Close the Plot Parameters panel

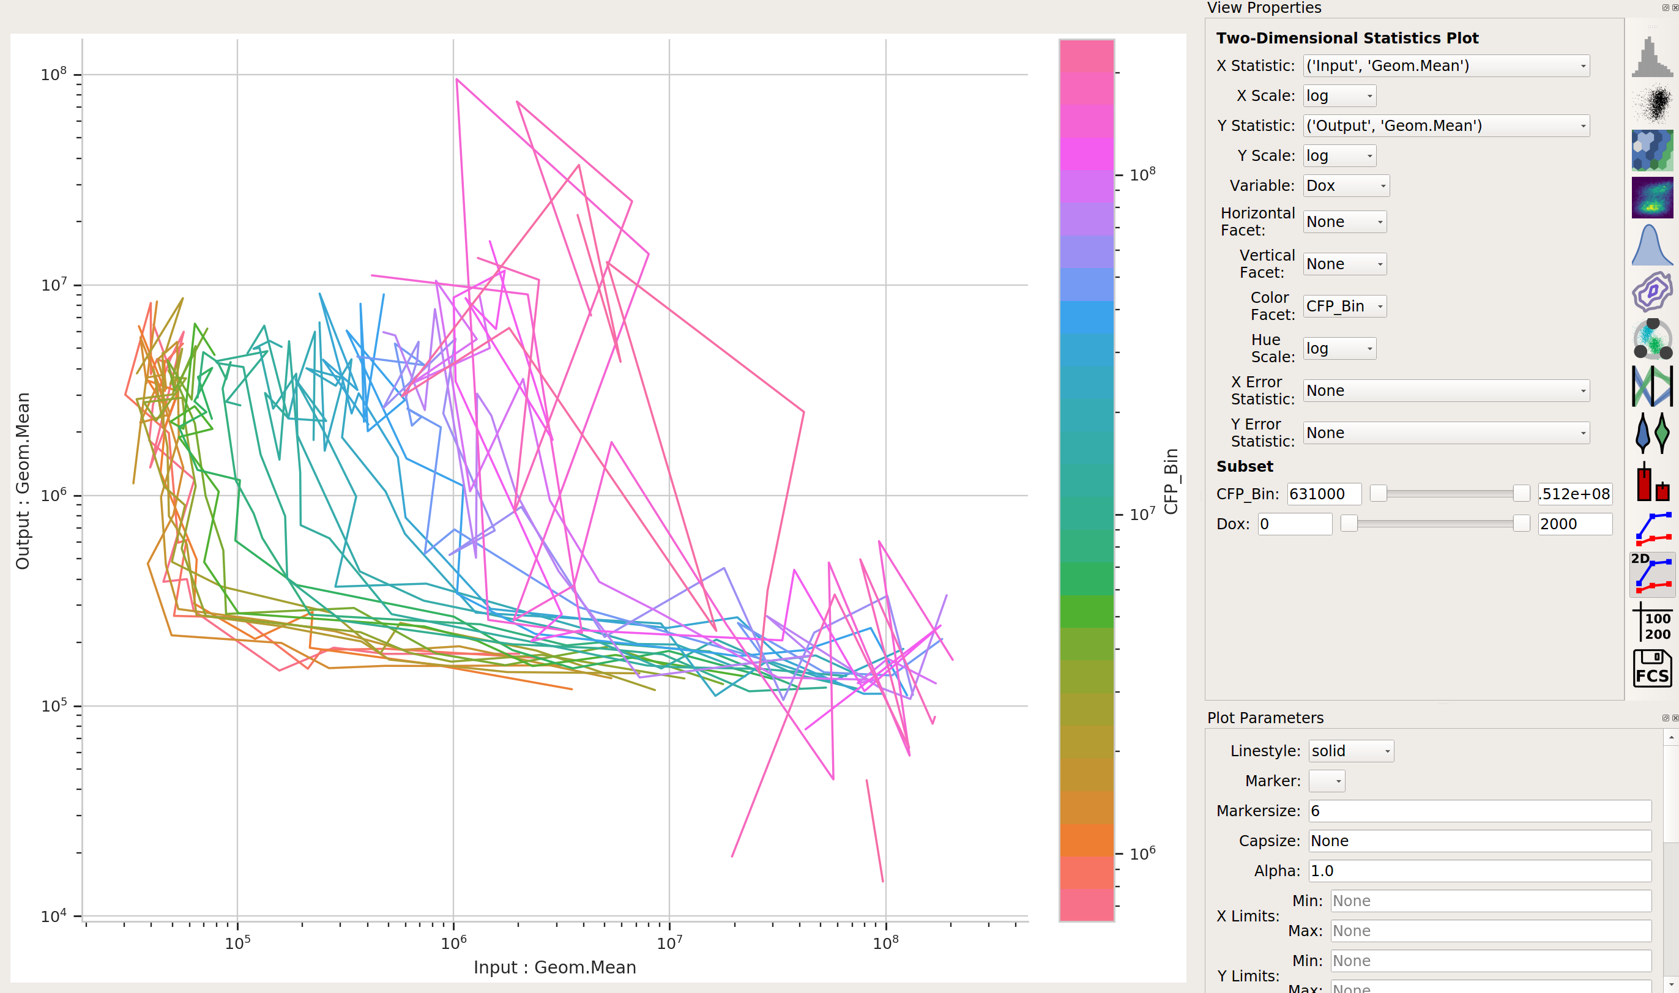tap(1675, 718)
